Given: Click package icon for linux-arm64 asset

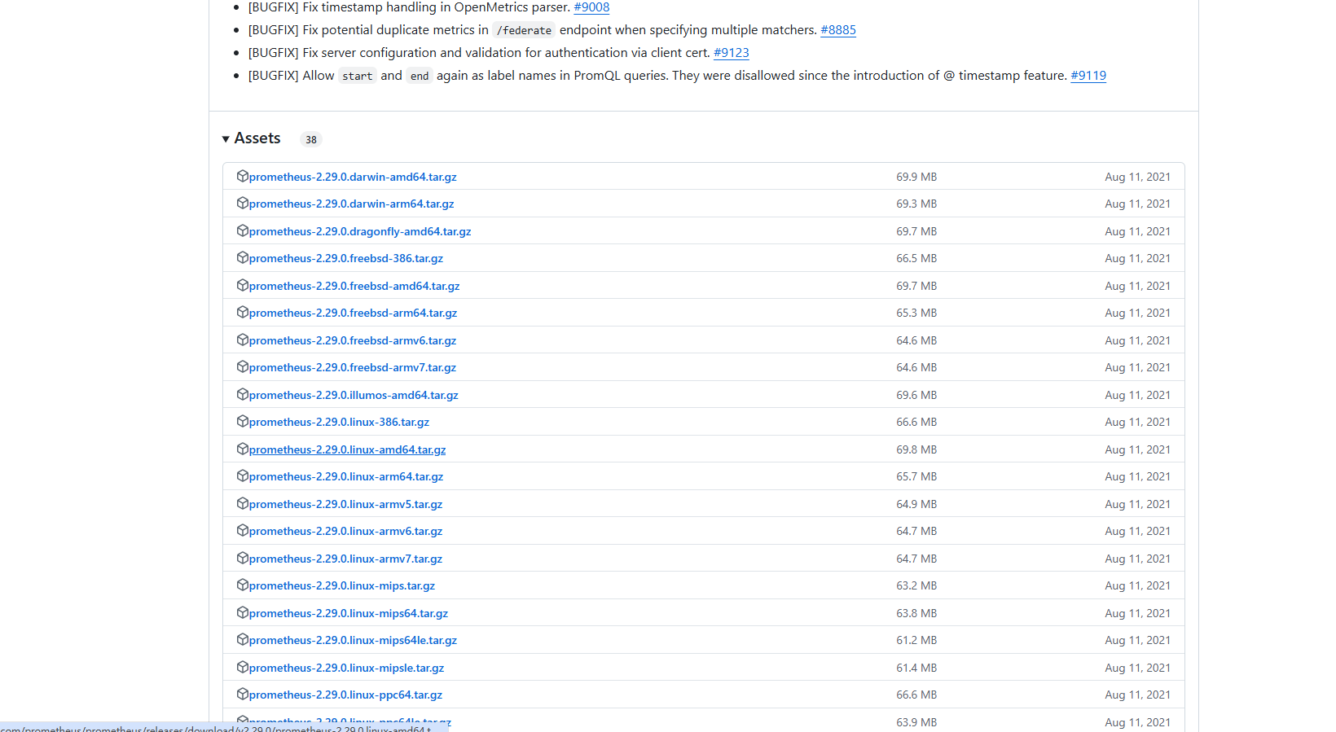Looking at the screenshot, I should pos(242,476).
